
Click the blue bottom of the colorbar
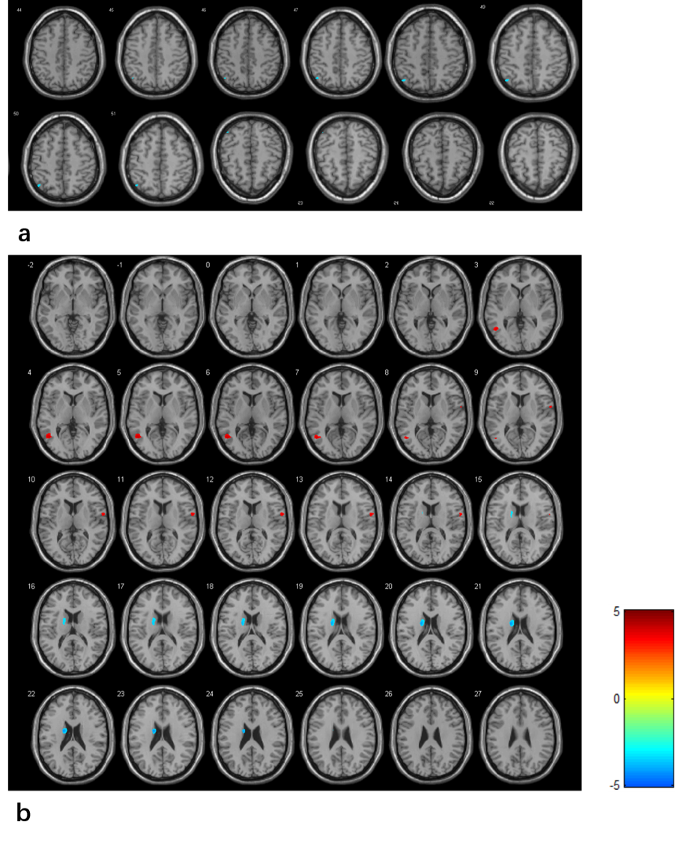pyautogui.click(x=648, y=781)
